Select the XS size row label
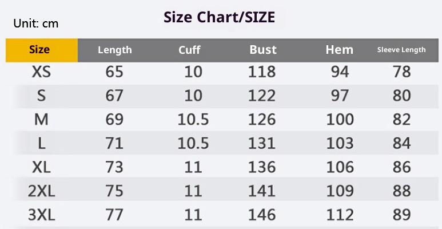The image size is (442, 229). coord(41,72)
